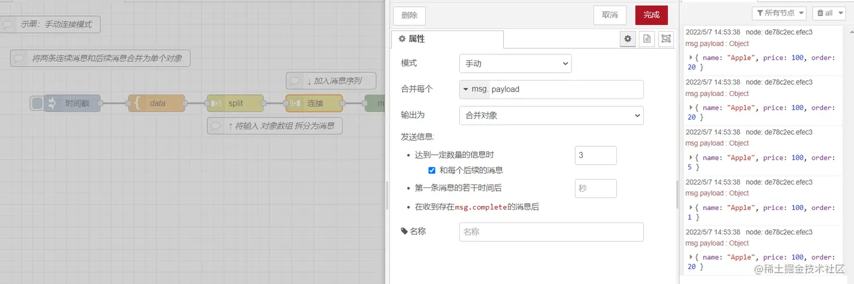Viewport: 854px width, 284px height.
Task: Open node appearance icon
Action: click(x=666, y=39)
